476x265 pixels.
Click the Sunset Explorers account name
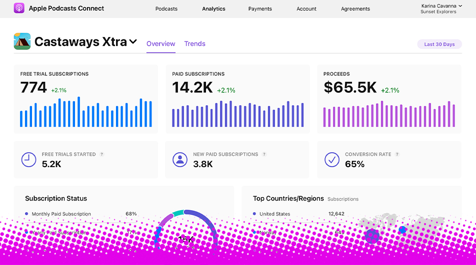pyautogui.click(x=438, y=12)
